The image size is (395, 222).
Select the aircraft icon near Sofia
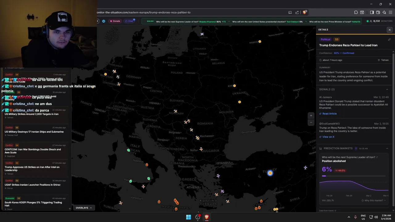coord(201,149)
